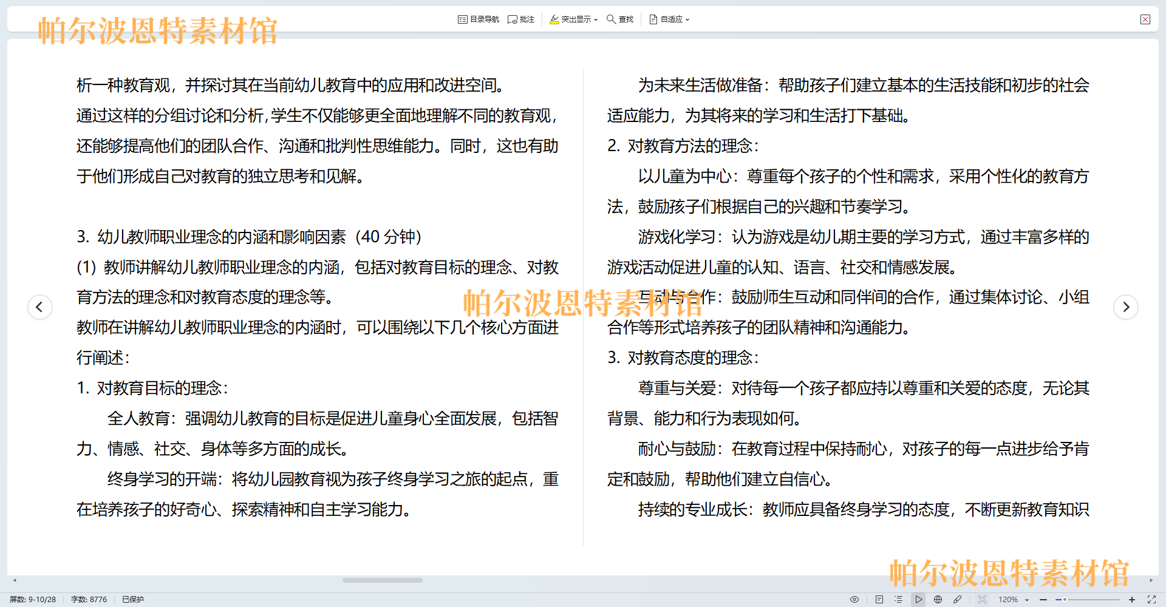Toggle eye protection mode icon
Screen dimensions: 1166x607
coord(854,599)
